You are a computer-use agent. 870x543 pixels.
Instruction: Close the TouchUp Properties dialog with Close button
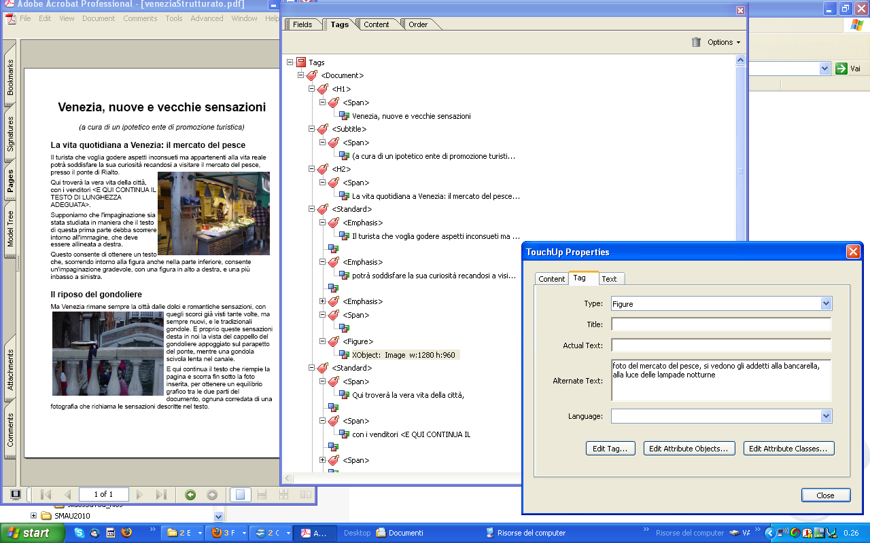coord(825,495)
